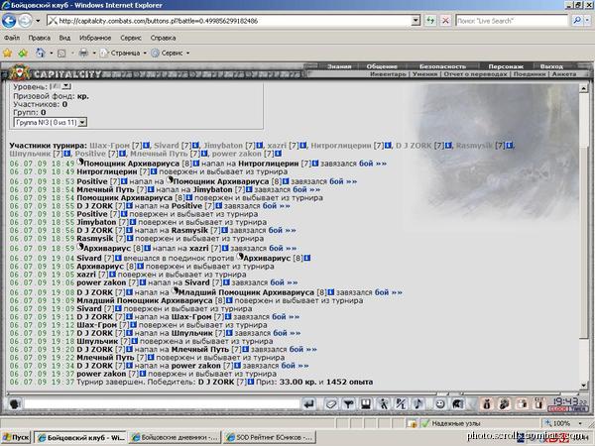The width and height of the screenshot is (595, 446).
Task: Expand the Страница toolbar menu
Action: click(x=123, y=54)
